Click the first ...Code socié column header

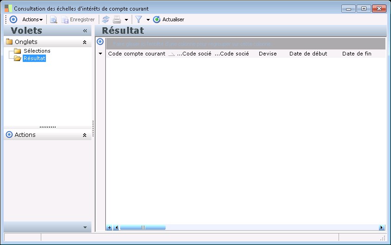tap(194, 54)
